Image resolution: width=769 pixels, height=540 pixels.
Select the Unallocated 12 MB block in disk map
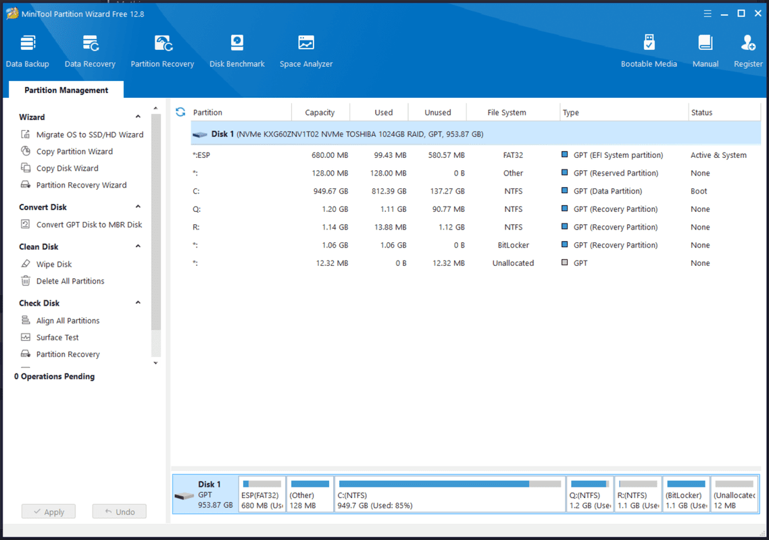[x=734, y=494]
